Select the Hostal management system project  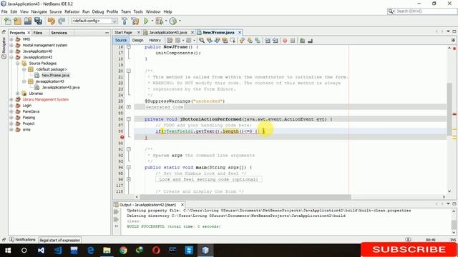click(44, 45)
